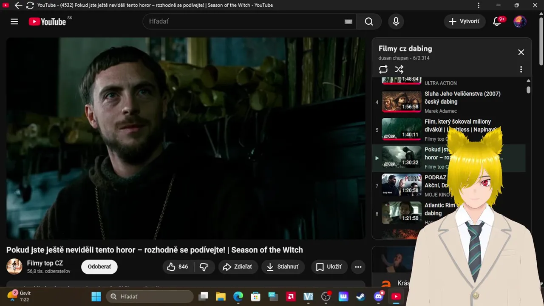The width and height of the screenshot is (544, 306).
Task: Open the account avatar menu
Action: pyautogui.click(x=520, y=22)
